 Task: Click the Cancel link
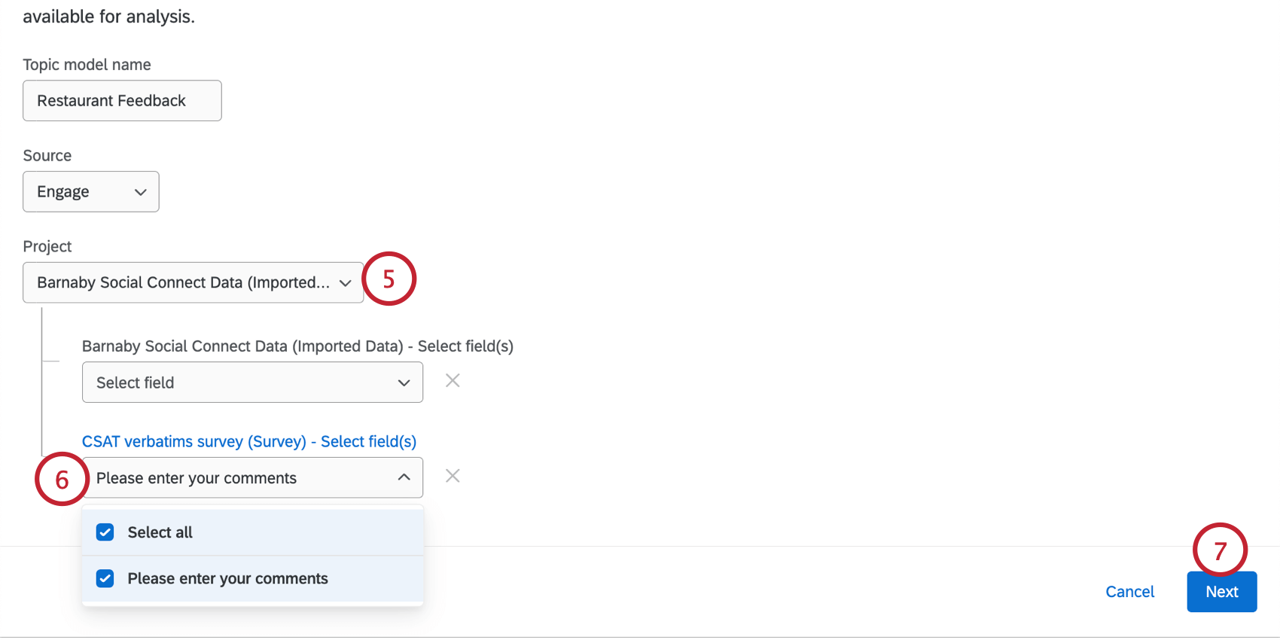pyautogui.click(x=1129, y=592)
